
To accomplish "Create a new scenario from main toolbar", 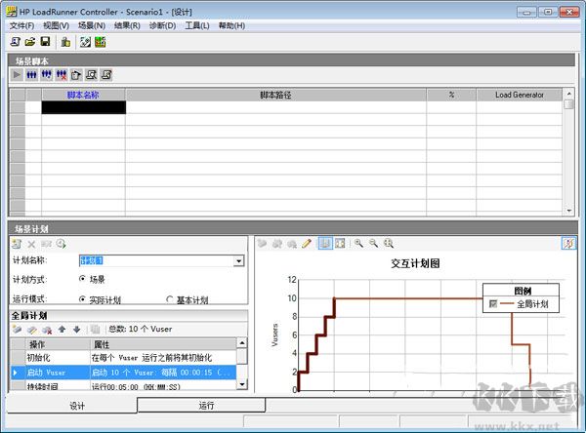I will (16, 42).
